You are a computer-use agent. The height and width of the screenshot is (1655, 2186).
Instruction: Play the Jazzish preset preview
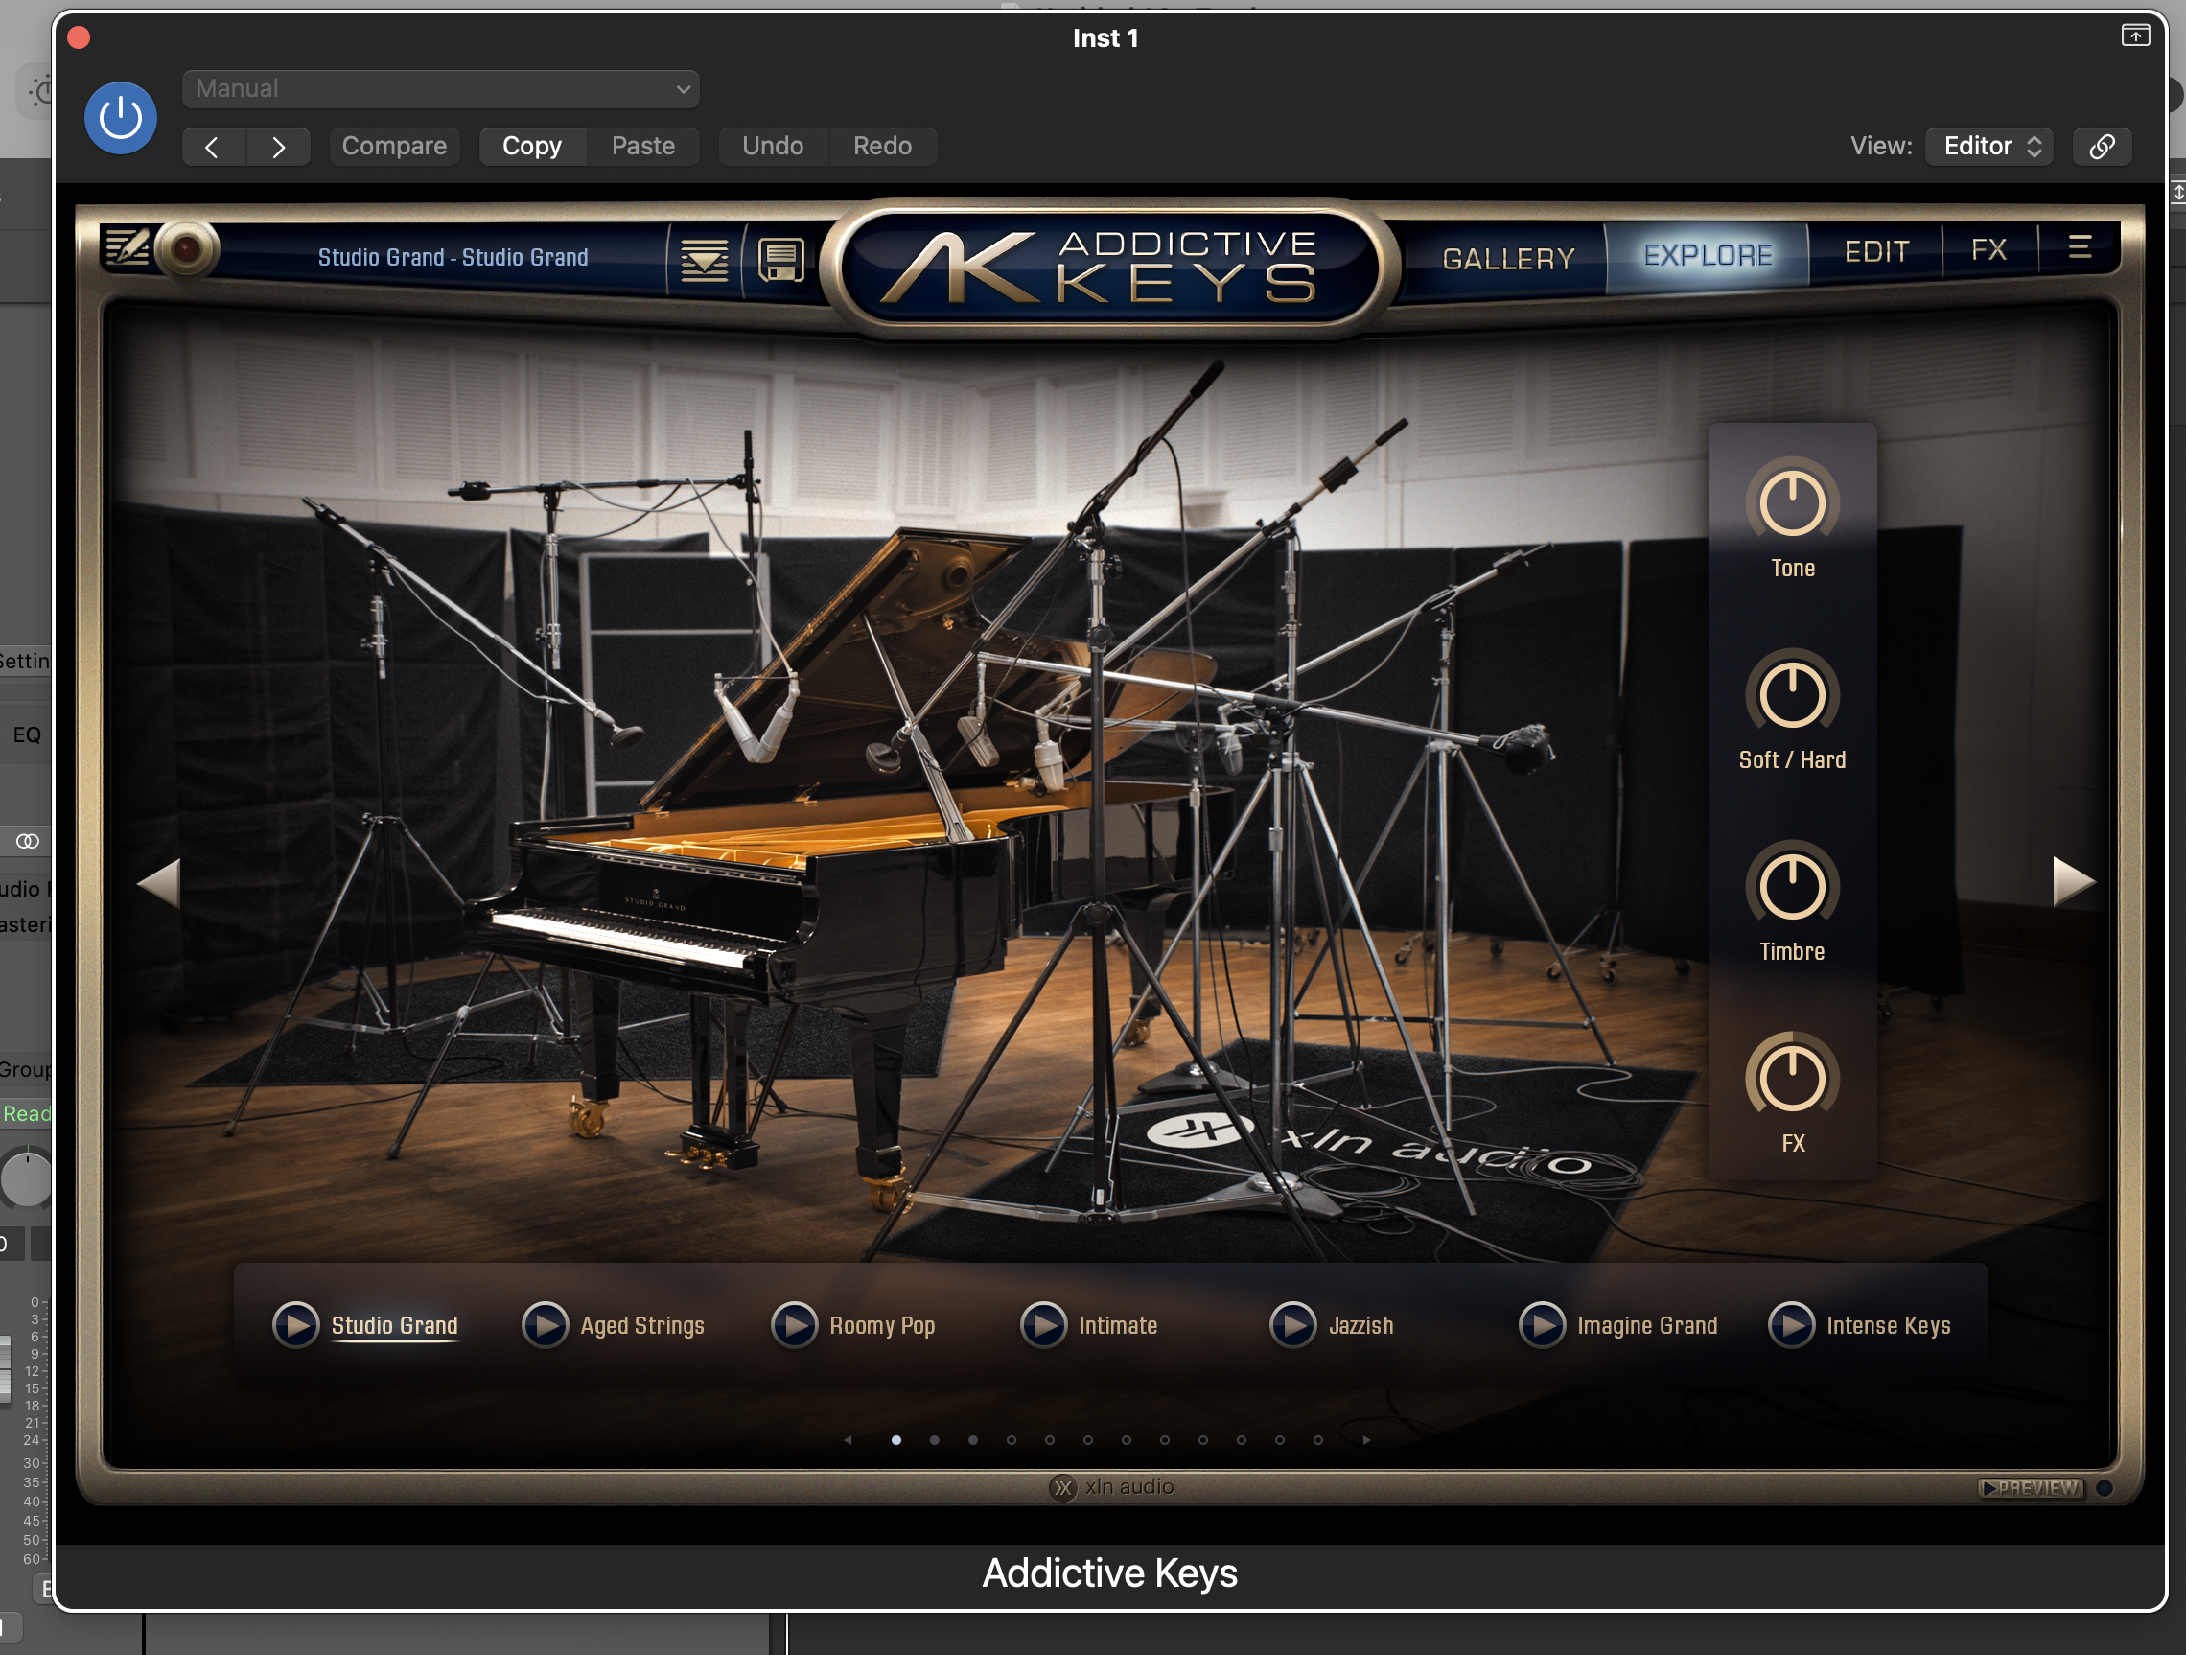coord(1292,1325)
